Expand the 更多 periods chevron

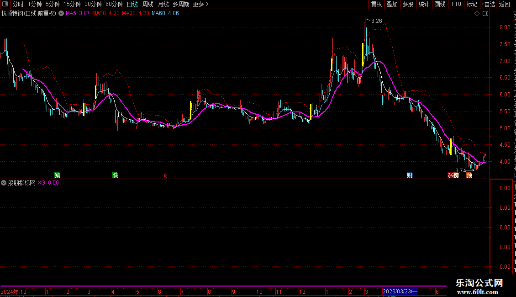pos(207,4)
